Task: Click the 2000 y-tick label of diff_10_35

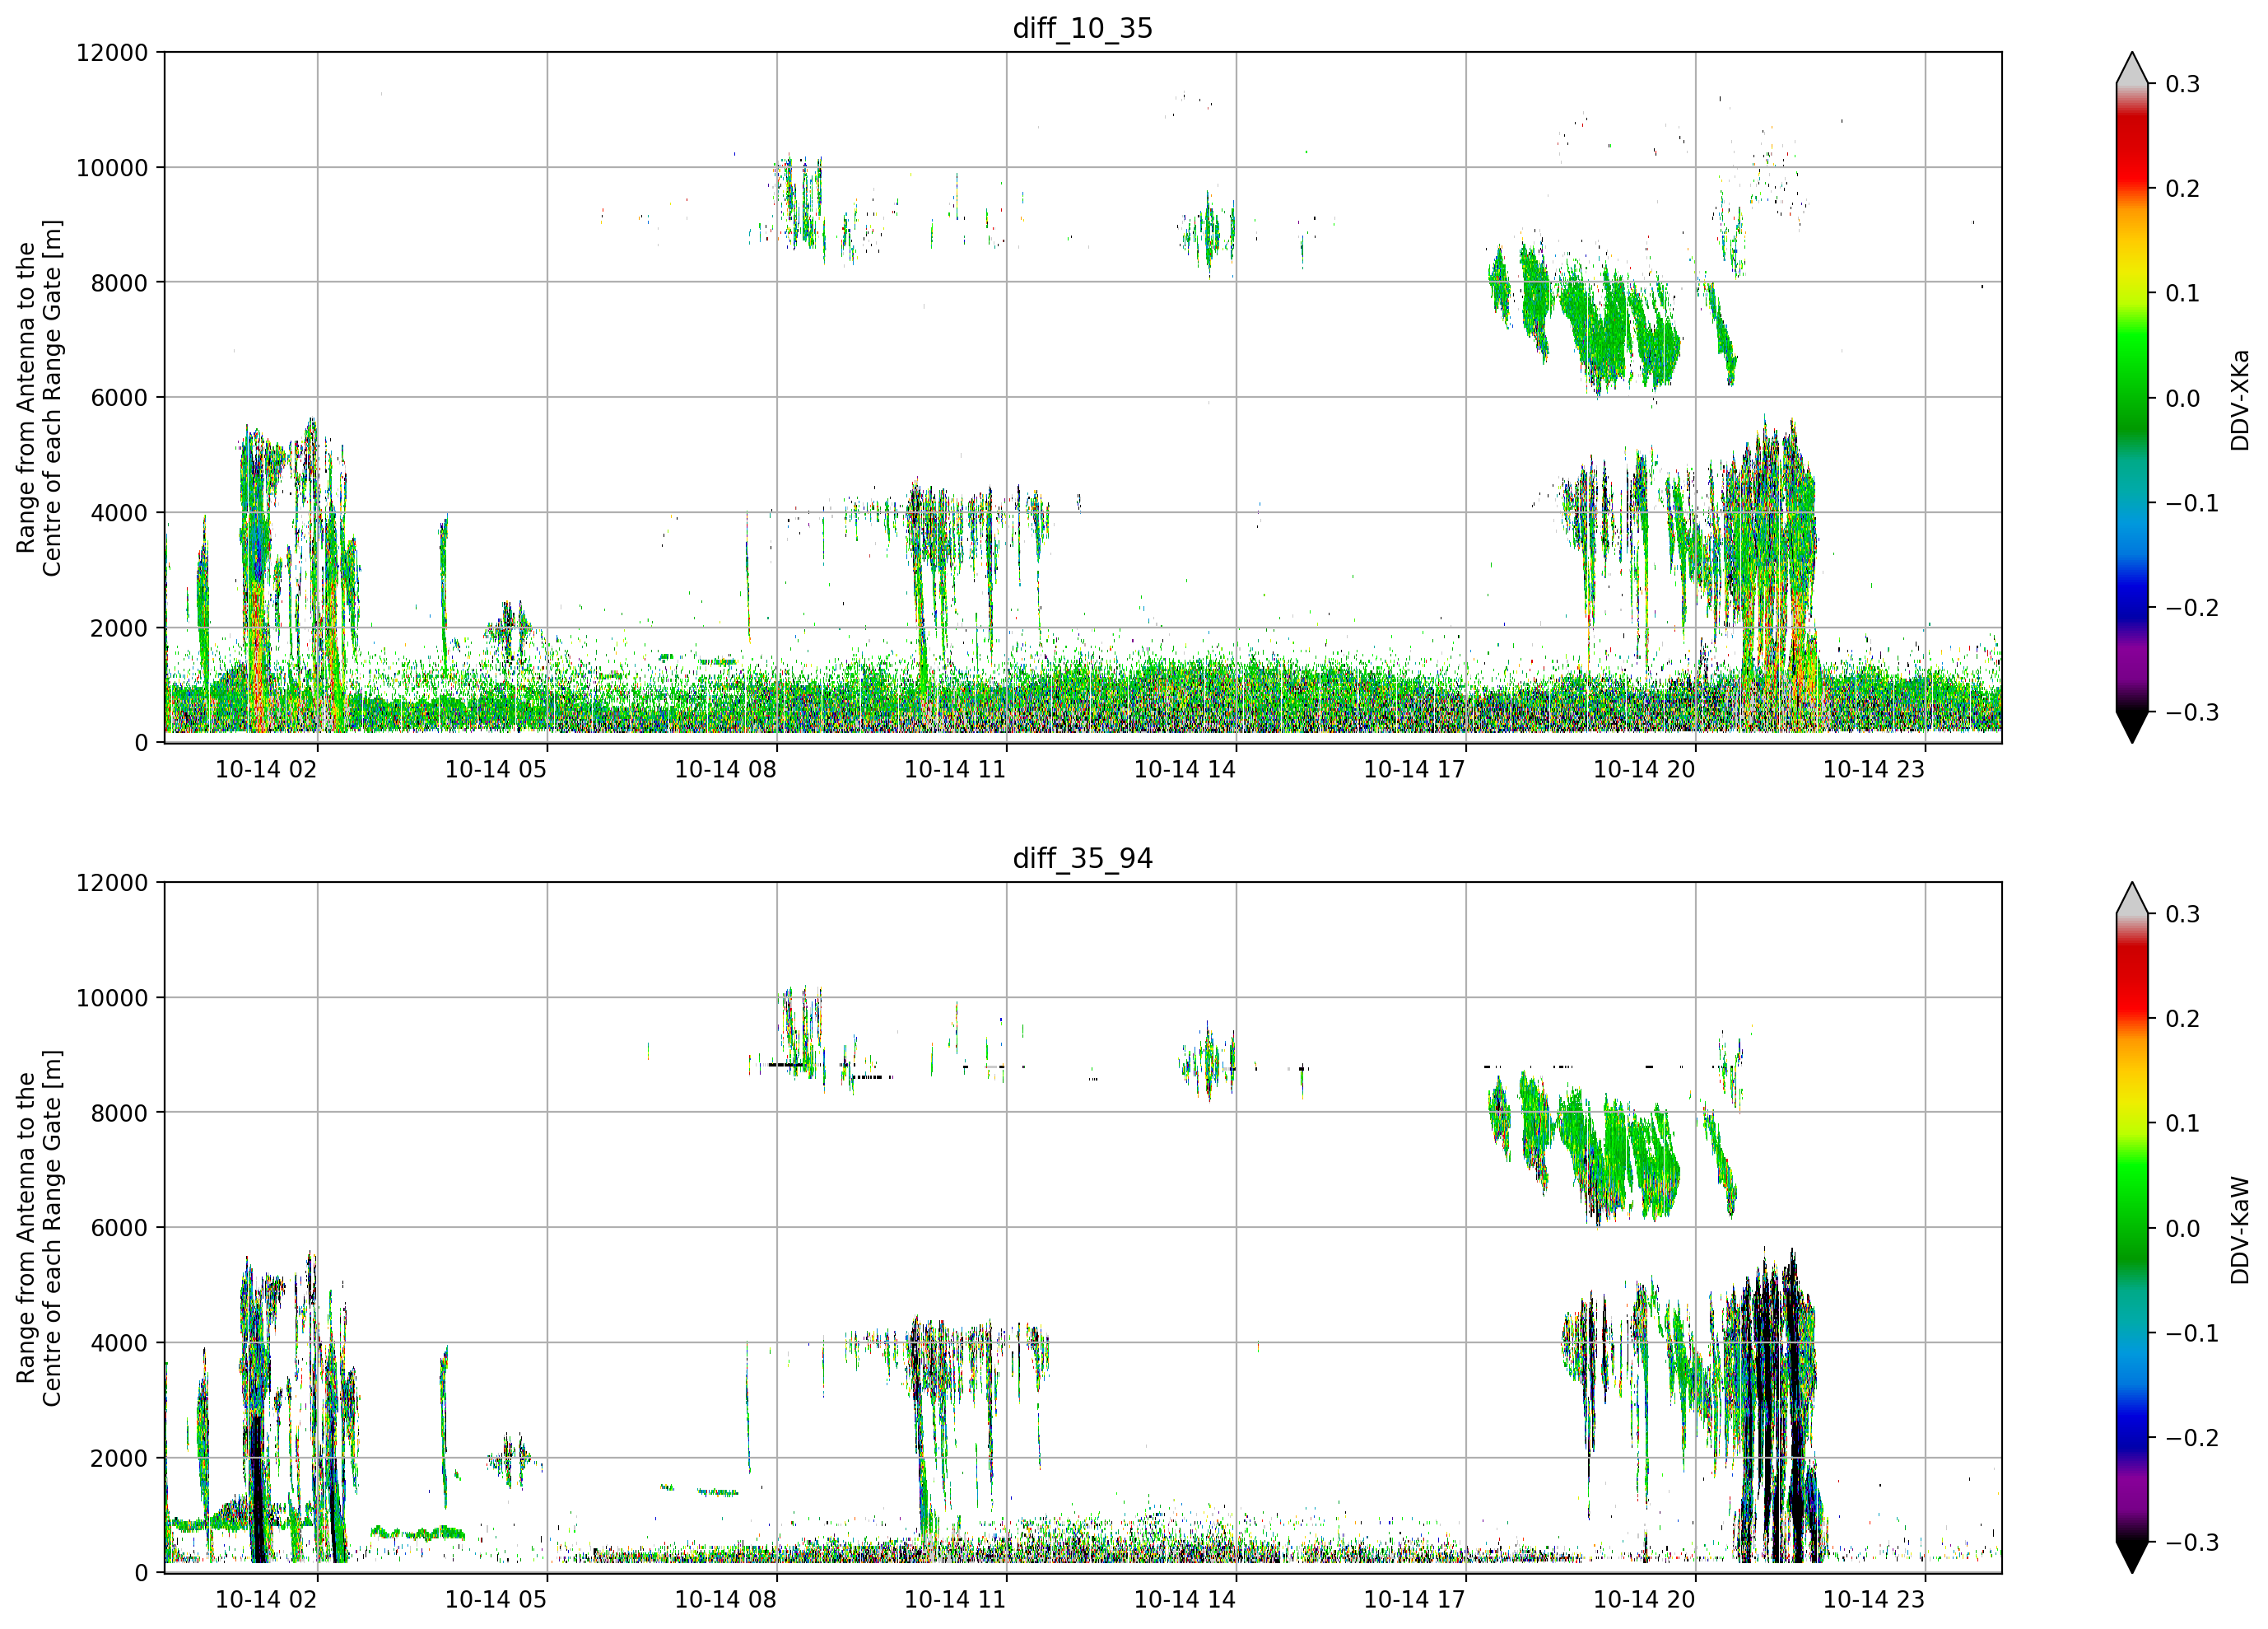Action: 119,628
